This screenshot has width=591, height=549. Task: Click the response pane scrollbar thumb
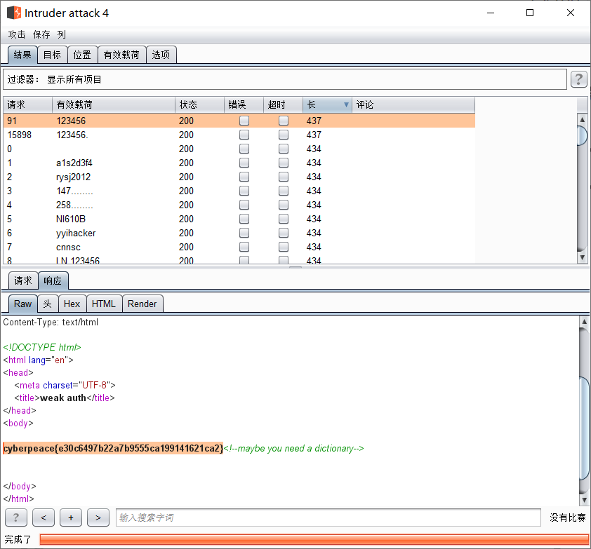(x=584, y=428)
